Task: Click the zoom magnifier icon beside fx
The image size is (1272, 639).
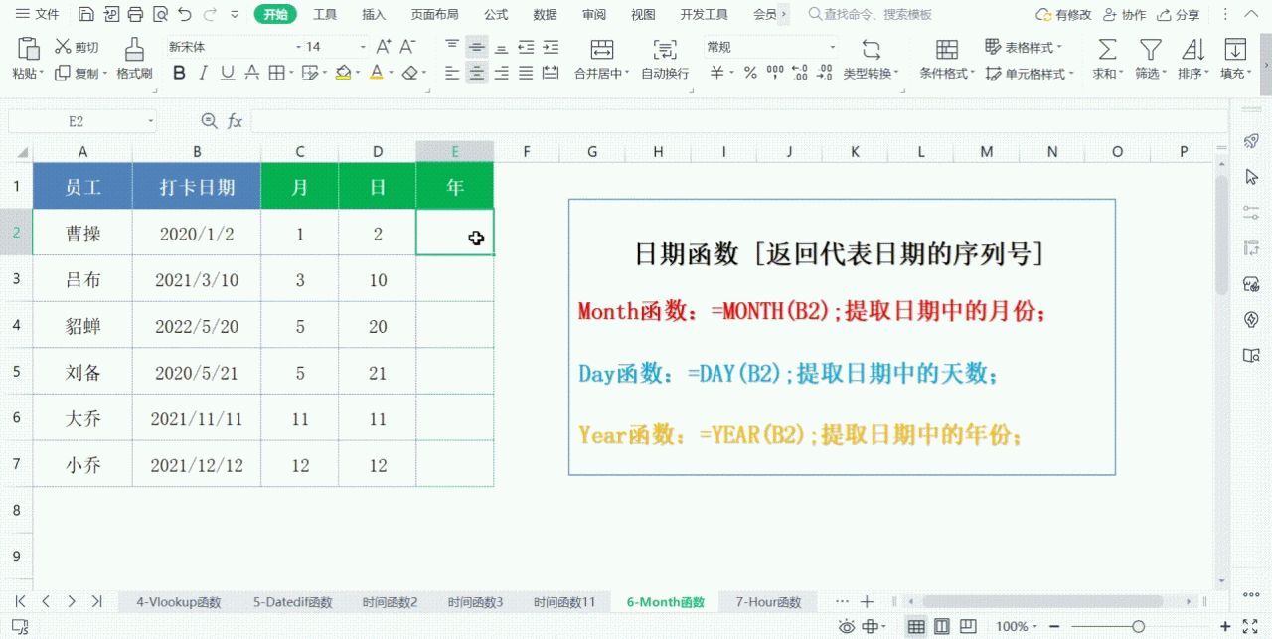Action: (x=209, y=121)
